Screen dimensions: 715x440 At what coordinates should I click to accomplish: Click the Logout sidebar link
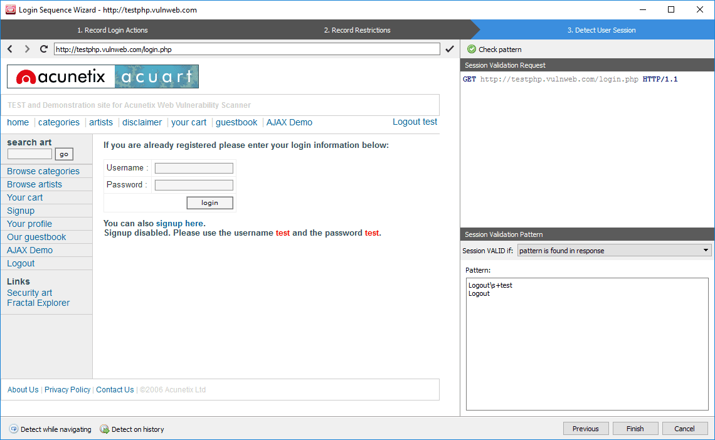click(x=21, y=264)
